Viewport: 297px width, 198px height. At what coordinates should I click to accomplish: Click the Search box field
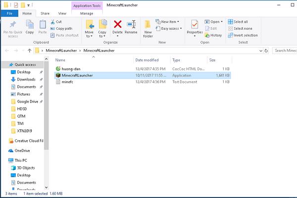(285, 50)
